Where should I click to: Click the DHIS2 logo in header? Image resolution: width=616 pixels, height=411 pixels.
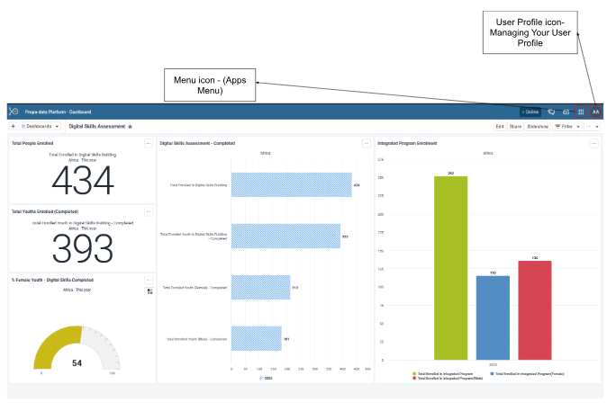[14, 112]
